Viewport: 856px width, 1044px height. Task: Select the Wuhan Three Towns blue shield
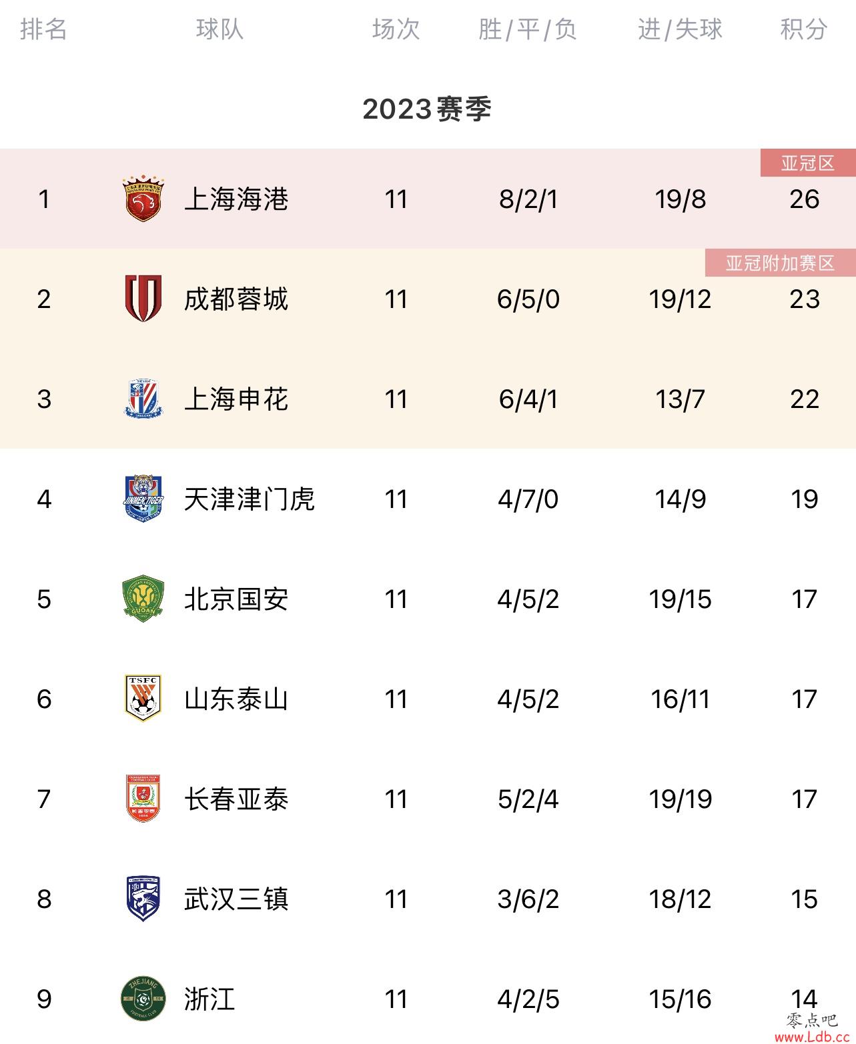click(143, 899)
